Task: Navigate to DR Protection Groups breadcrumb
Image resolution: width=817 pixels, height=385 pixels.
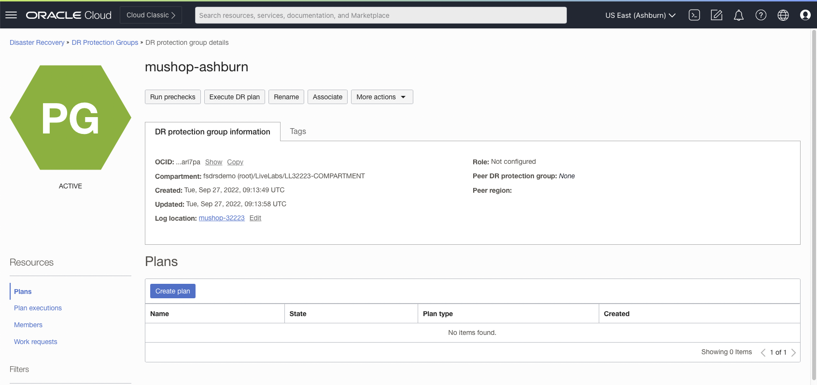Action: coord(105,42)
